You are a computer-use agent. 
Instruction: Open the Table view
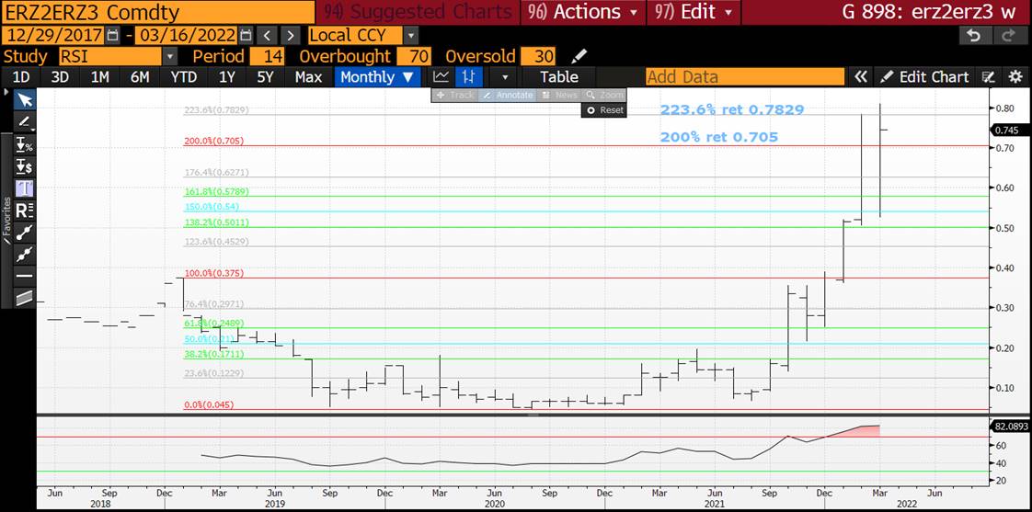pos(559,77)
